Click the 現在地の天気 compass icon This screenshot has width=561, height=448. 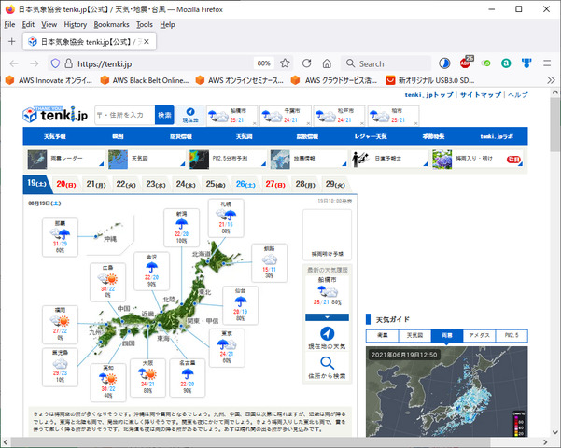pyautogui.click(x=327, y=334)
